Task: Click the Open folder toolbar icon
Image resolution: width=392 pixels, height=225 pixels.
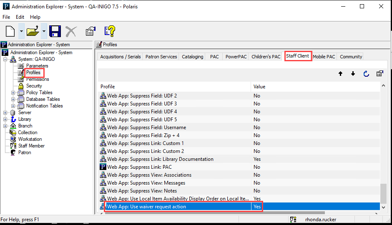Action: tap(33, 31)
